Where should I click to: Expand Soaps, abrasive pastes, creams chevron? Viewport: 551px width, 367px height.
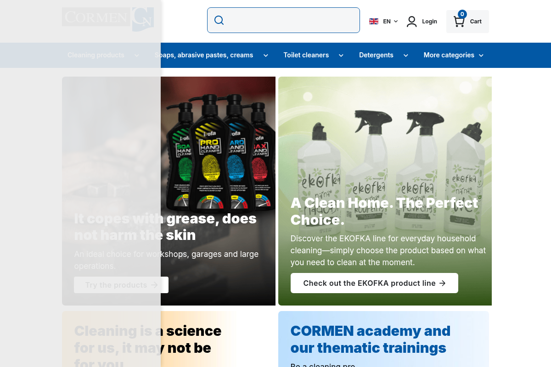click(x=265, y=56)
